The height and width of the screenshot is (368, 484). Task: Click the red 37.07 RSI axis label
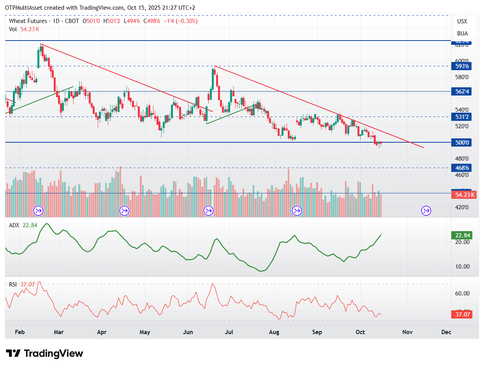(x=462, y=314)
